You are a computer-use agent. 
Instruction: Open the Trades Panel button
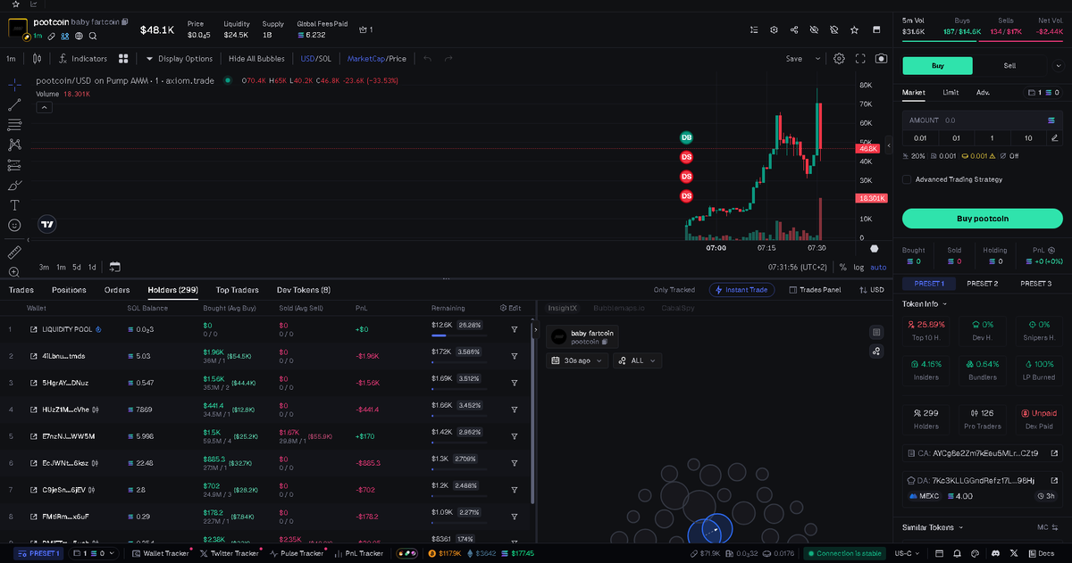816,290
